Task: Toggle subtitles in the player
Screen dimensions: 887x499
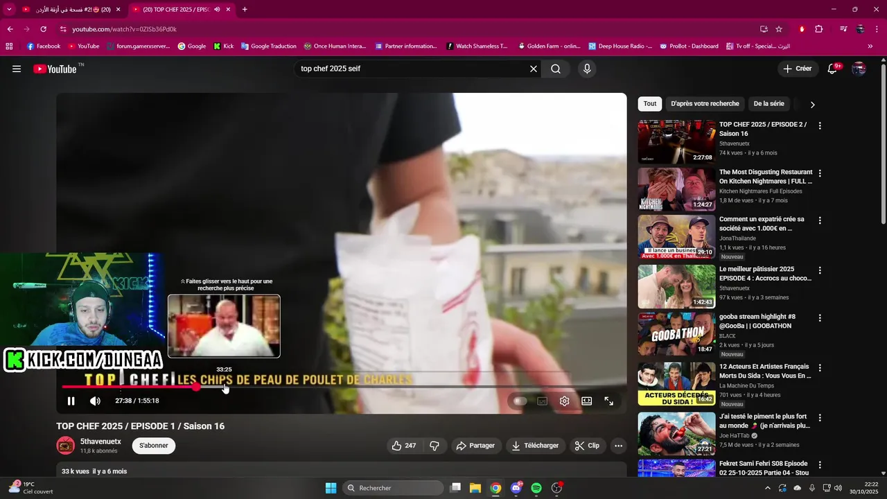Action: 542,401
